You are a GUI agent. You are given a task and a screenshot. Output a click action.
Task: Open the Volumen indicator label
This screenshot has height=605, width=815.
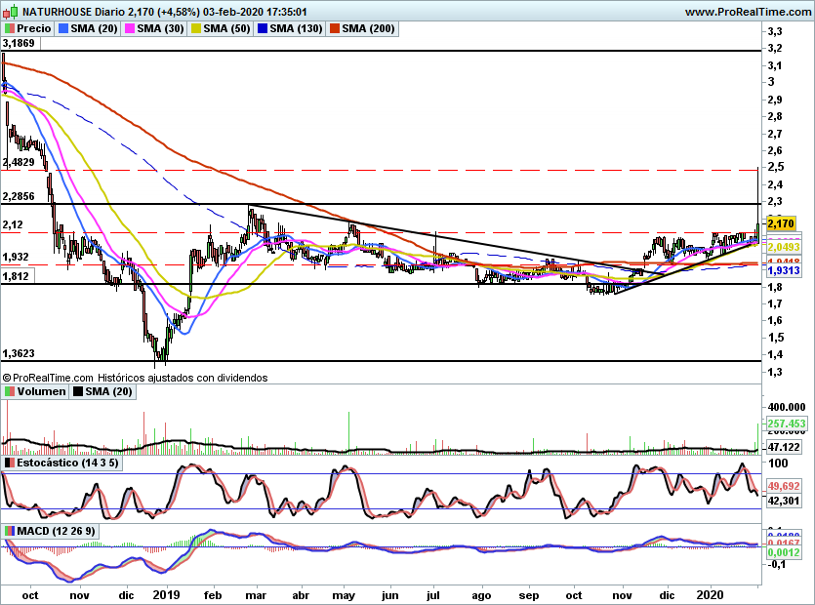(41, 391)
